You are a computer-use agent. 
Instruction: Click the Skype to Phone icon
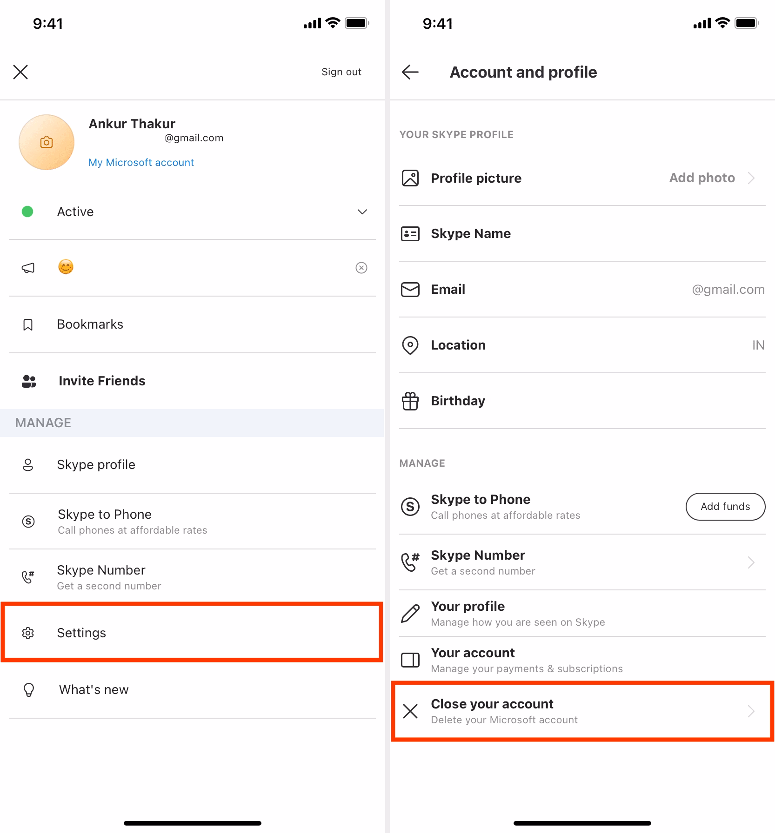click(x=28, y=521)
